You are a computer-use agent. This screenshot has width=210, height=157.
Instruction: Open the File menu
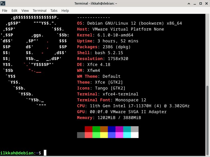(5, 11)
